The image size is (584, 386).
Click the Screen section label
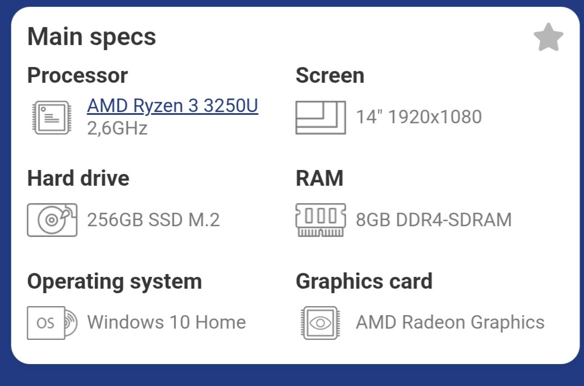coord(330,75)
